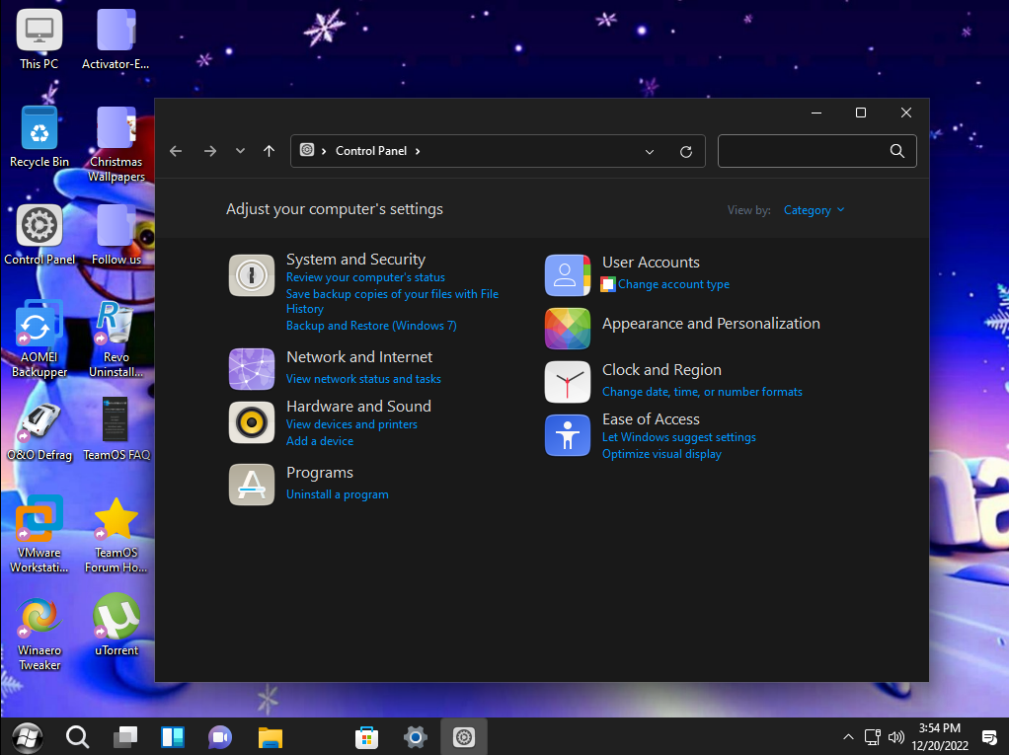The image size is (1009, 755).
Task: Click the Uninstall a program link
Action: (x=337, y=494)
